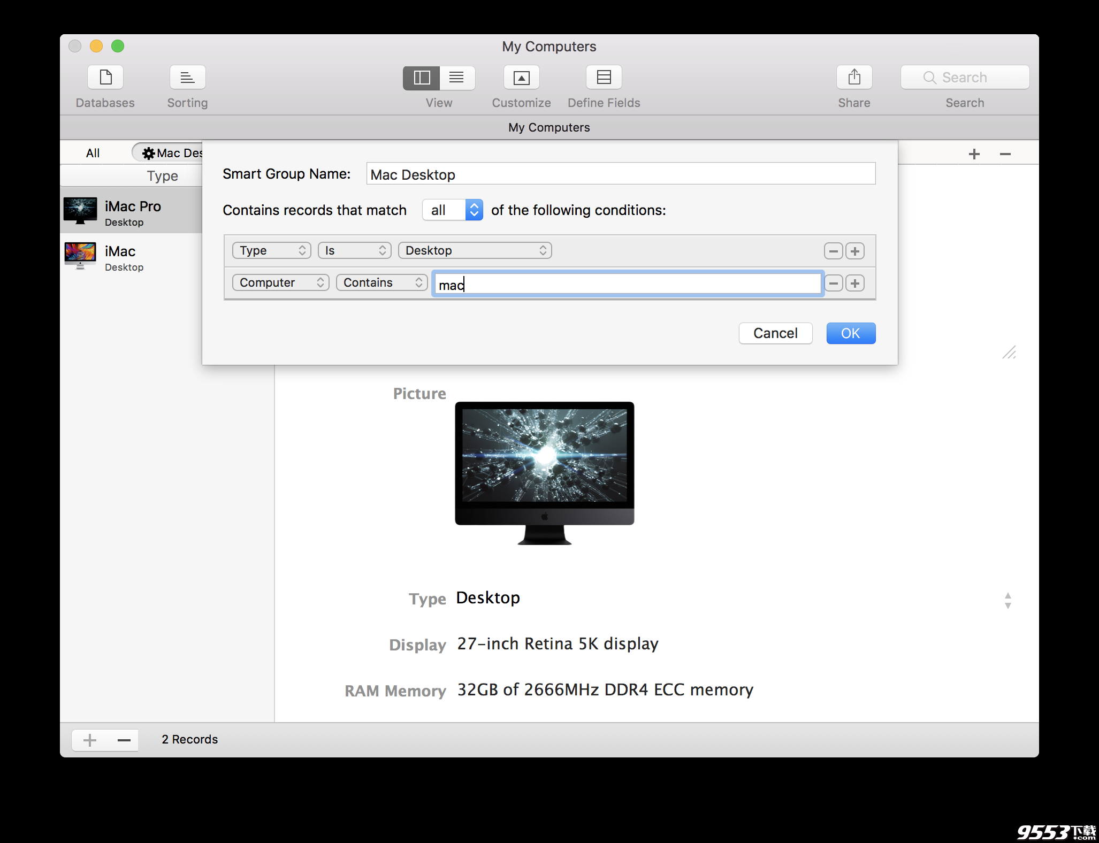1099x843 pixels.
Task: Add a new record with plus
Action: pyautogui.click(x=90, y=741)
